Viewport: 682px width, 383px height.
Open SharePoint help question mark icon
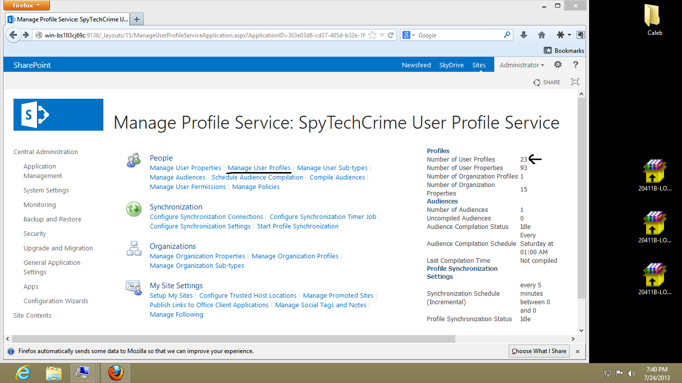click(x=575, y=65)
